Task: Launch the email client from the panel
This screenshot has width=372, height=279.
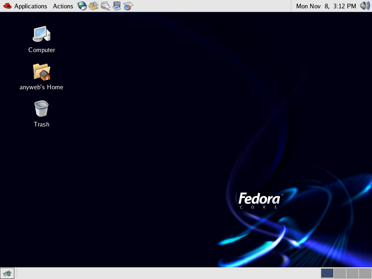Action: (x=93, y=6)
